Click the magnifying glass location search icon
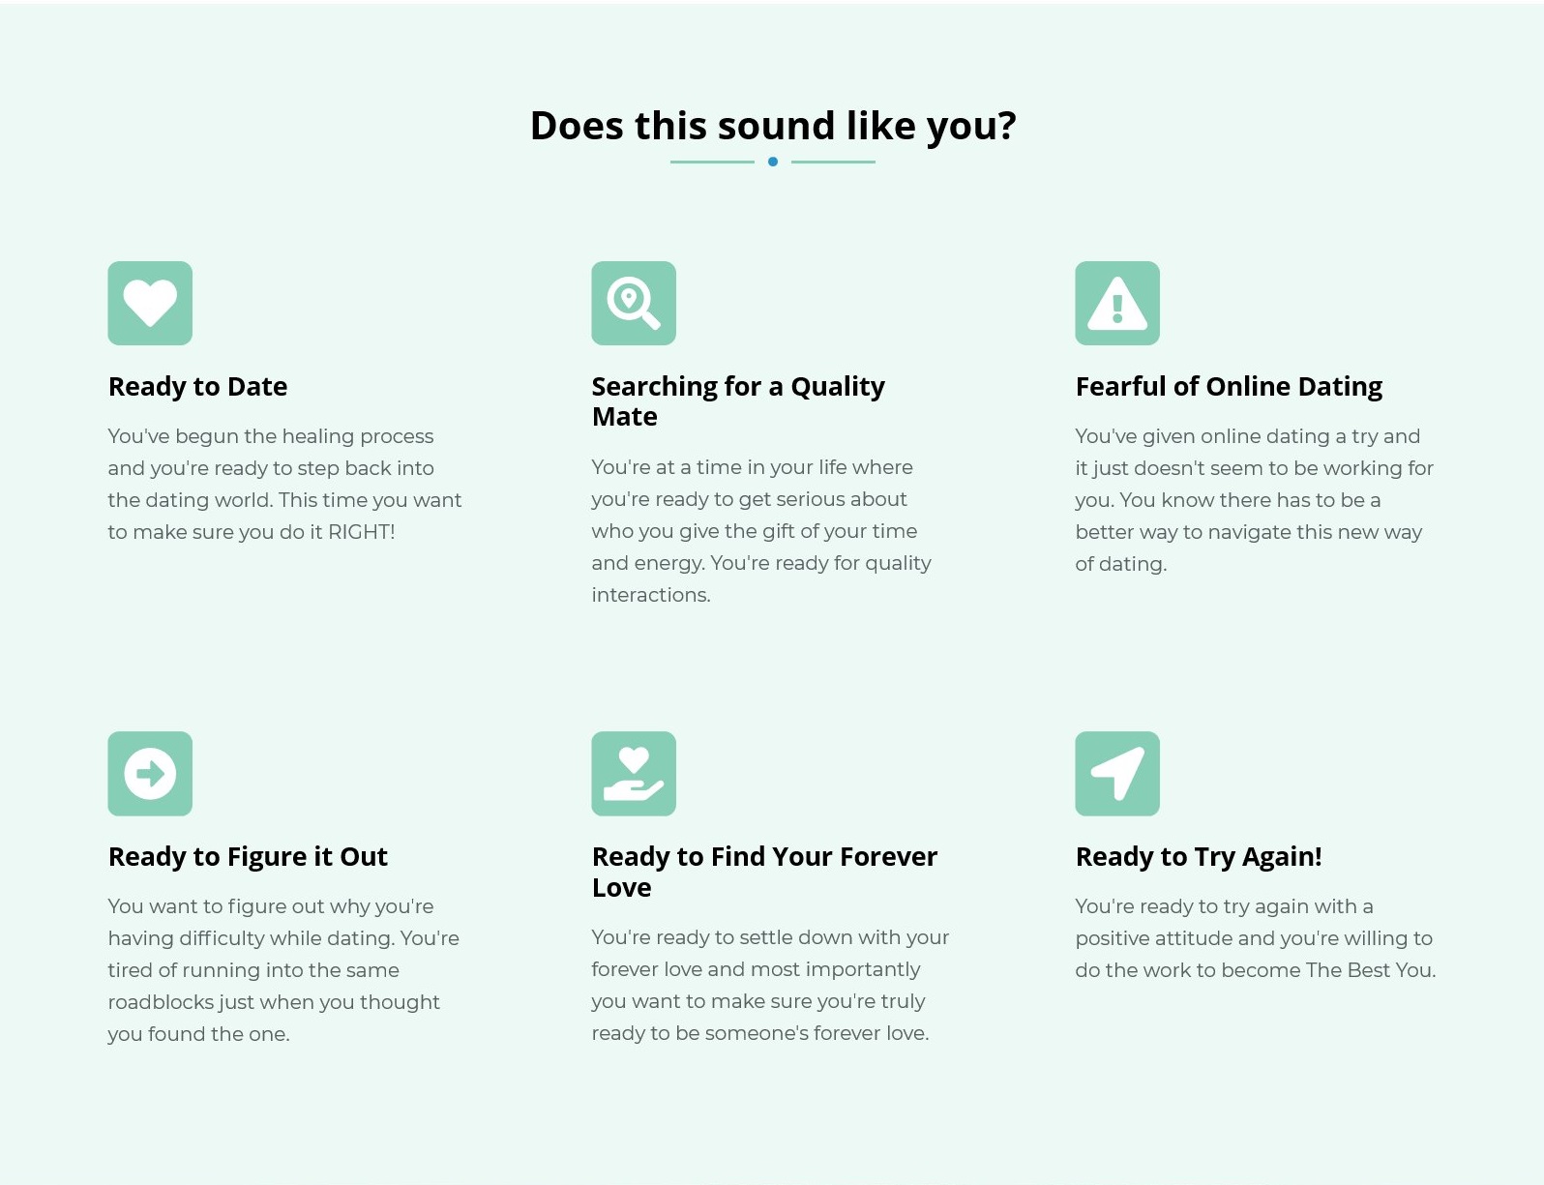The height and width of the screenshot is (1185, 1544). tap(634, 303)
